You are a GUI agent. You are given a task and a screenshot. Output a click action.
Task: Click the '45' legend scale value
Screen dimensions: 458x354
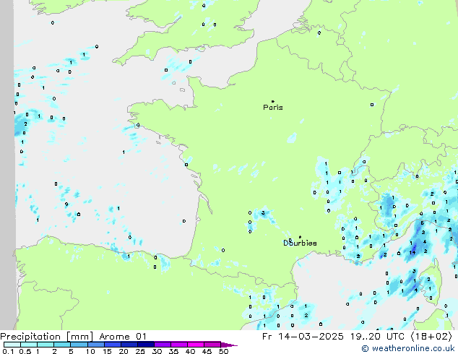tap(207, 351)
